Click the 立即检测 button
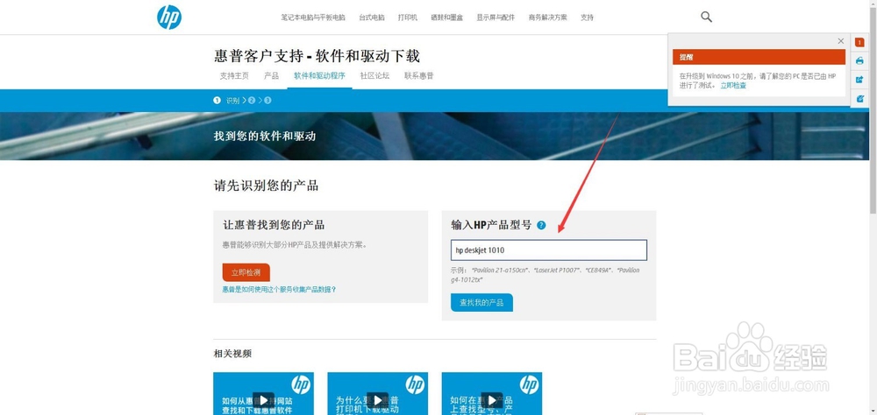Viewport: 877px width, 415px height. (246, 272)
